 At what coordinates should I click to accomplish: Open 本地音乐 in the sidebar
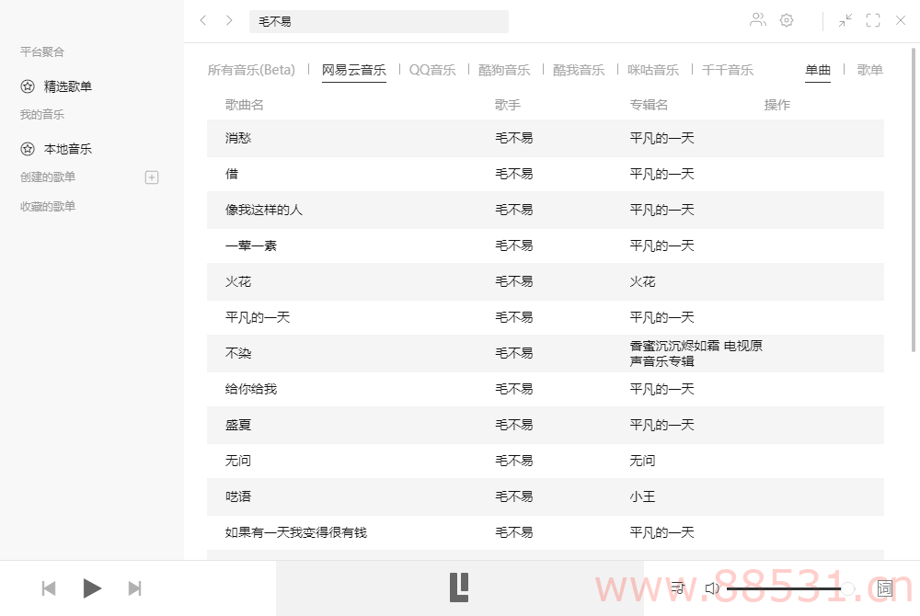(x=67, y=149)
